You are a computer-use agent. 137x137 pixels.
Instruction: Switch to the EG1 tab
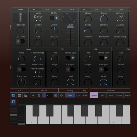tap(85, 9)
